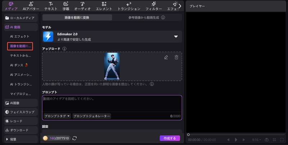The width and height of the screenshot is (288, 145).
Task: Open 画像を動画に... submenu item
Action: (x=20, y=46)
